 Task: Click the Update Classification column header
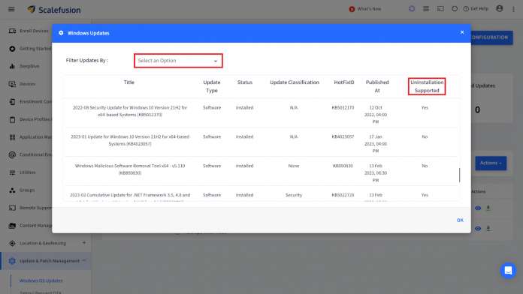[x=295, y=82]
